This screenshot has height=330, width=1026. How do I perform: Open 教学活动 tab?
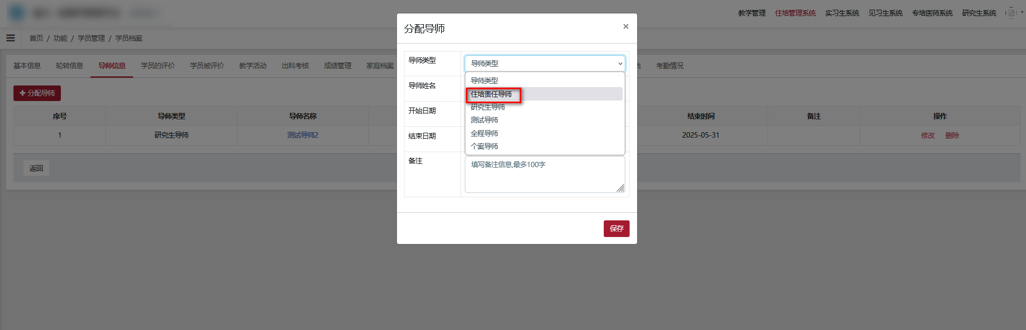pyautogui.click(x=253, y=66)
